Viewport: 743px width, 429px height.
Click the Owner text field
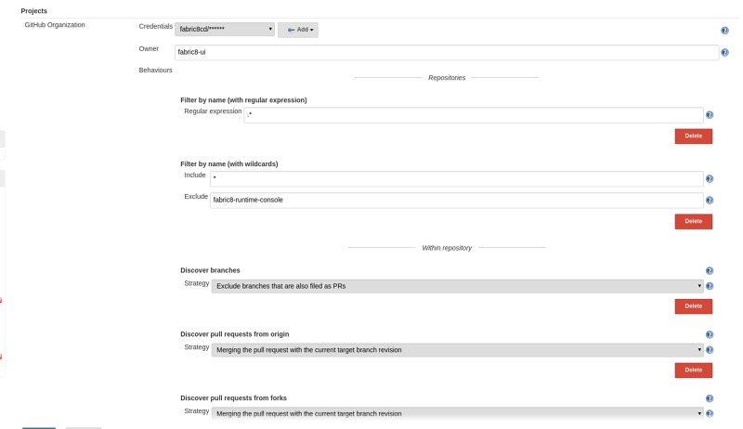[x=446, y=52]
